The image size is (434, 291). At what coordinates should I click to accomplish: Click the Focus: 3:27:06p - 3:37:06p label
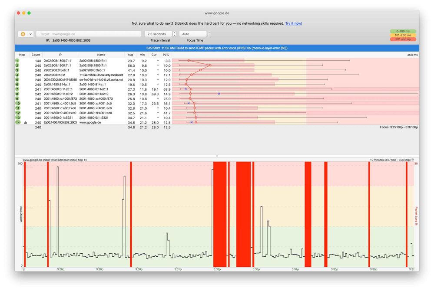pos(398,127)
